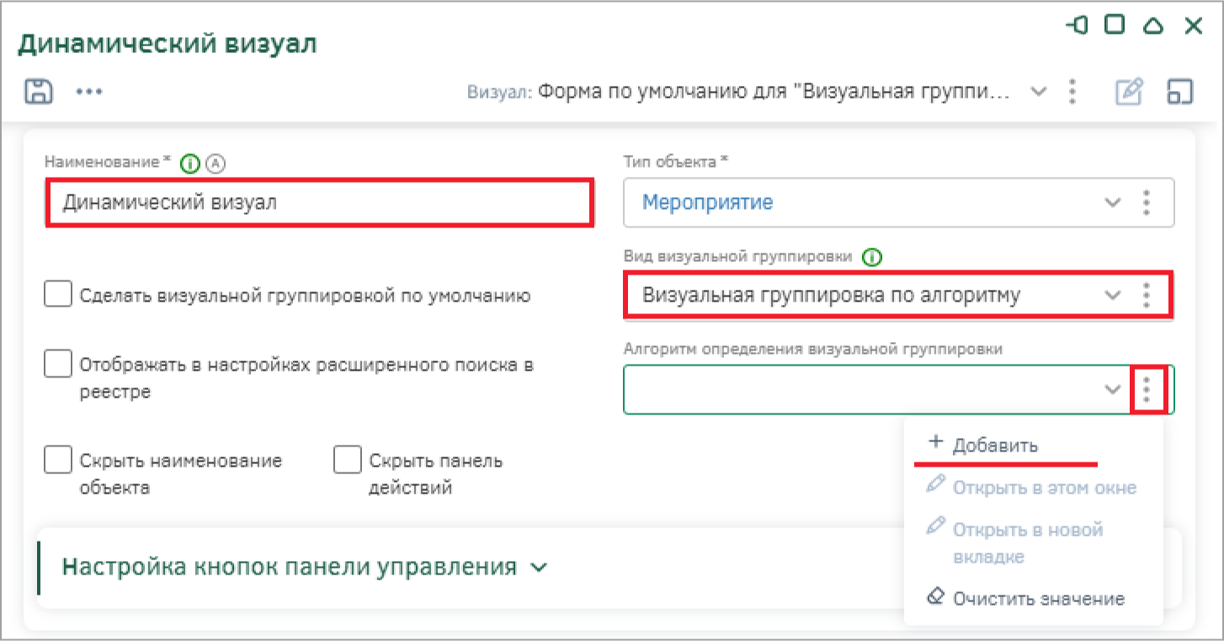
Task: Click info icon next to Вид визуальной группировки
Action: pyautogui.click(x=873, y=257)
